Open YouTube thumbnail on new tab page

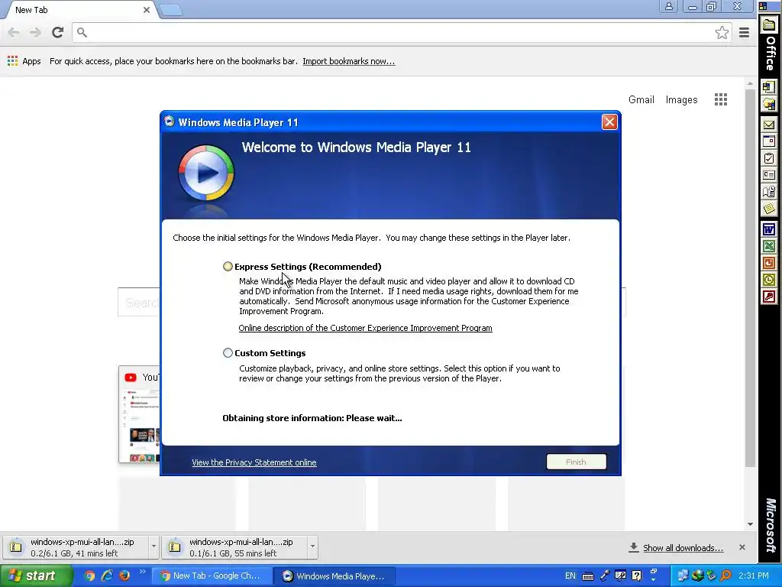[139, 414]
